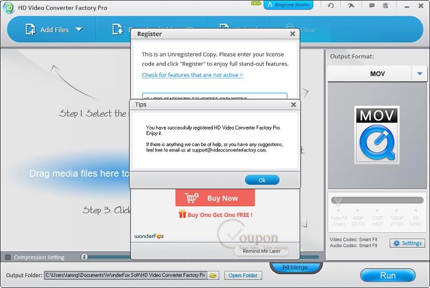This screenshot has height=288, width=430.
Task: Open the Settings button
Action: 407,243
